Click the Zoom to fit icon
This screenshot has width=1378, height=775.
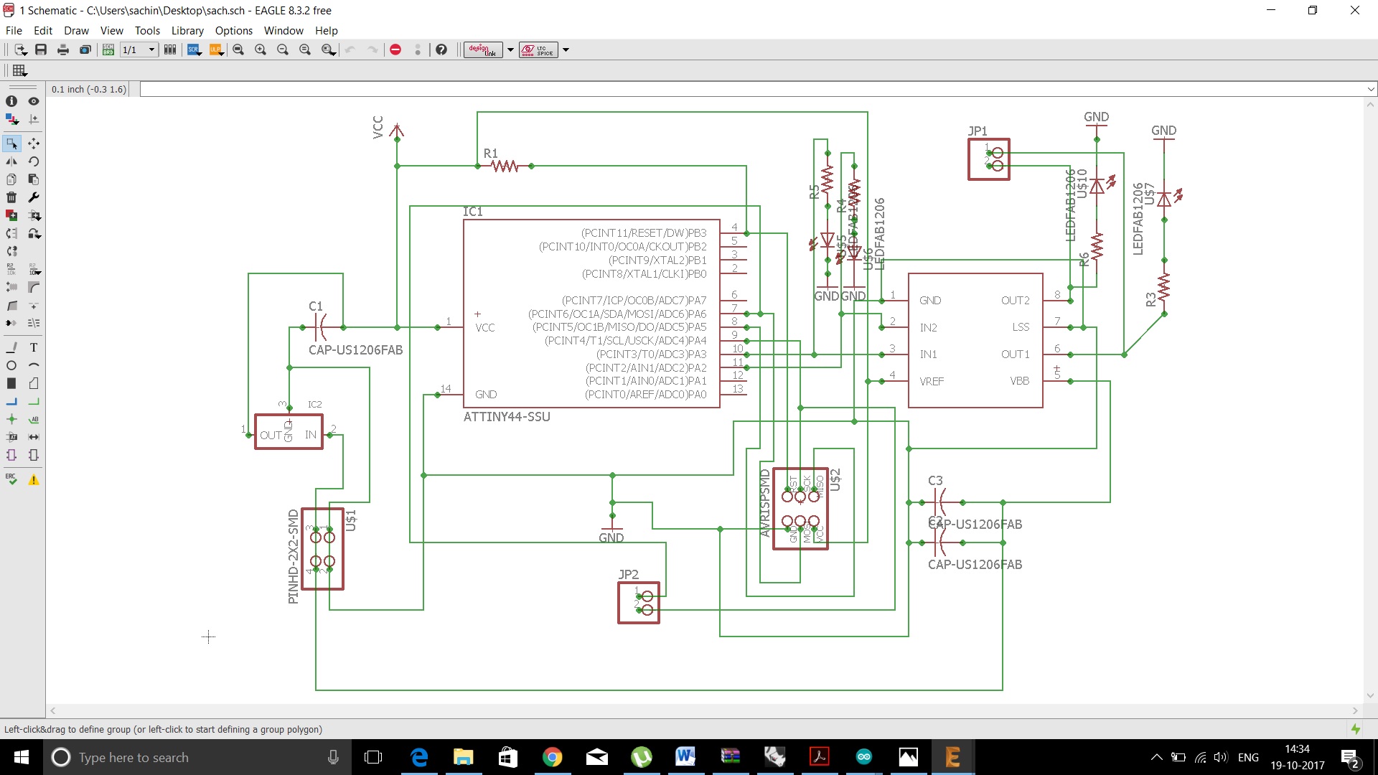tap(238, 50)
